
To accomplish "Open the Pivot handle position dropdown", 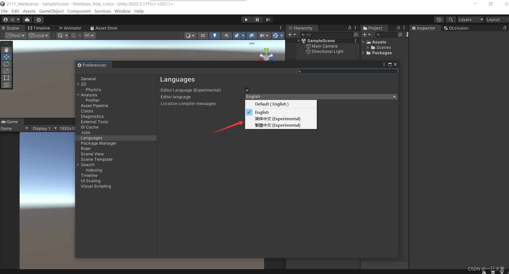I will tap(16, 35).
